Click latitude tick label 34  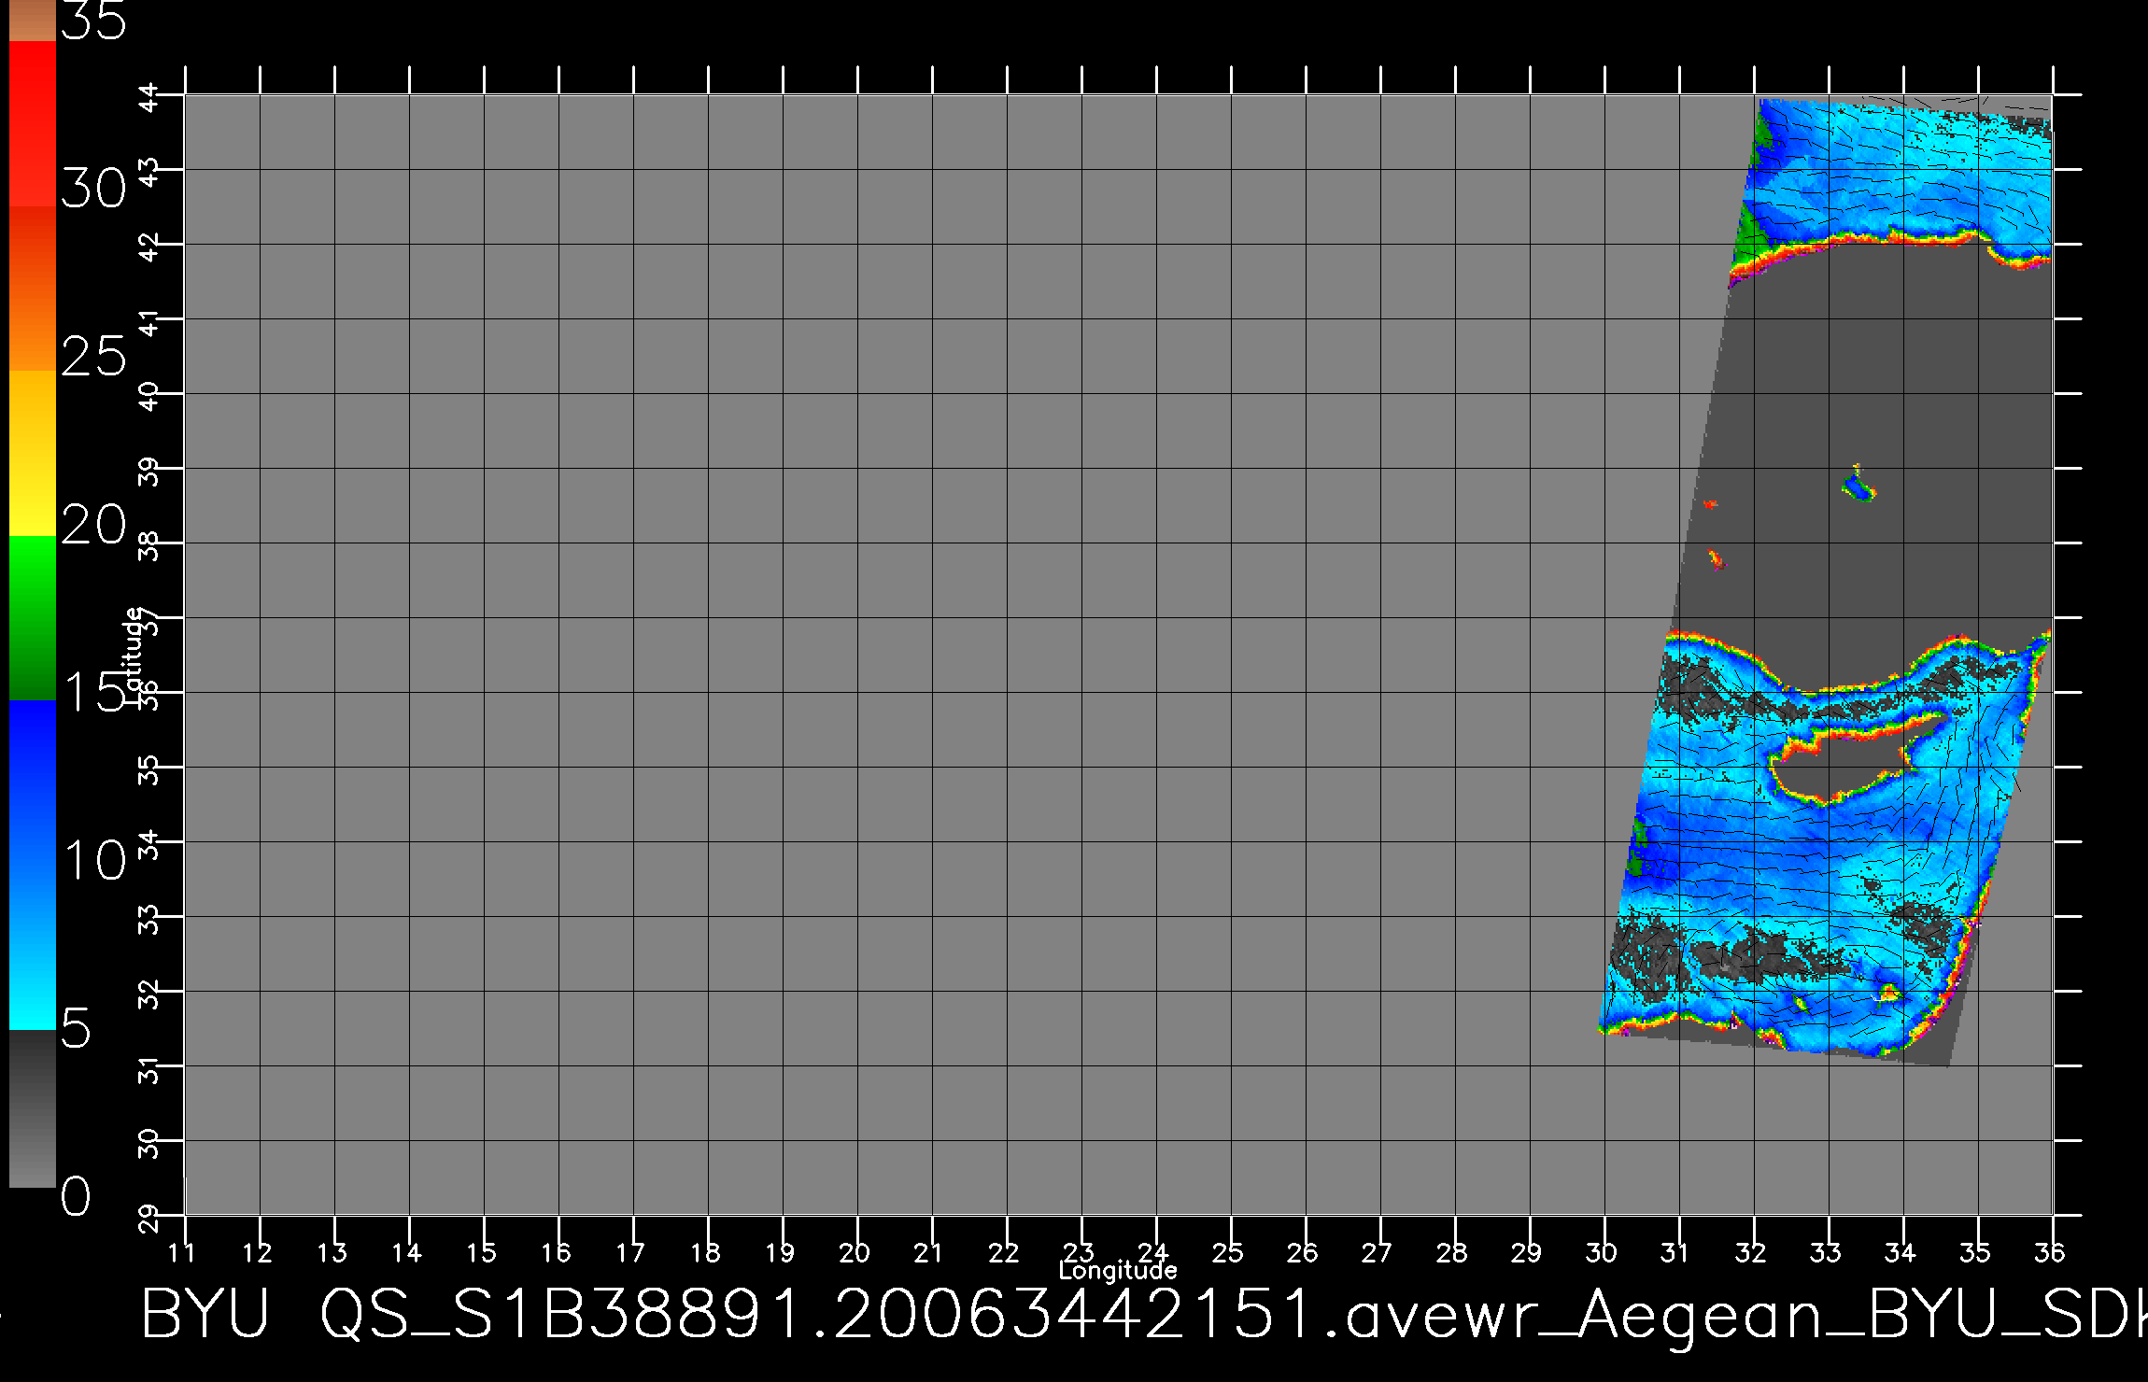point(150,845)
